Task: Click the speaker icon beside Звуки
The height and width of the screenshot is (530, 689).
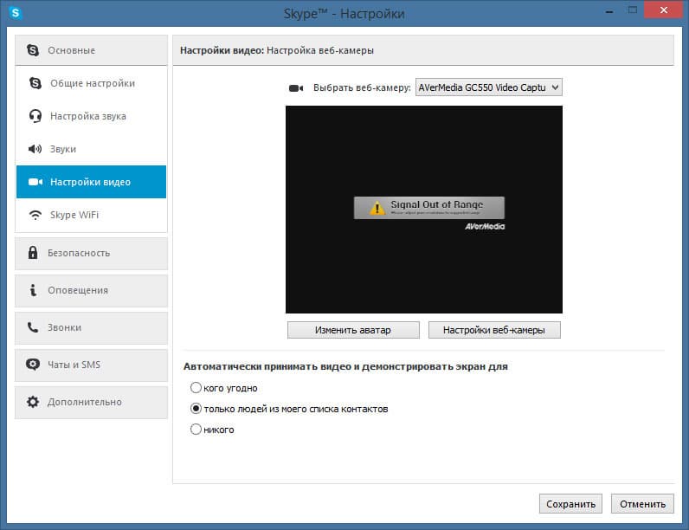Action: pos(35,149)
